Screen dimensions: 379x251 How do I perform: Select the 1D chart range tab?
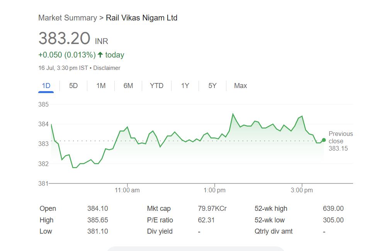(46, 86)
